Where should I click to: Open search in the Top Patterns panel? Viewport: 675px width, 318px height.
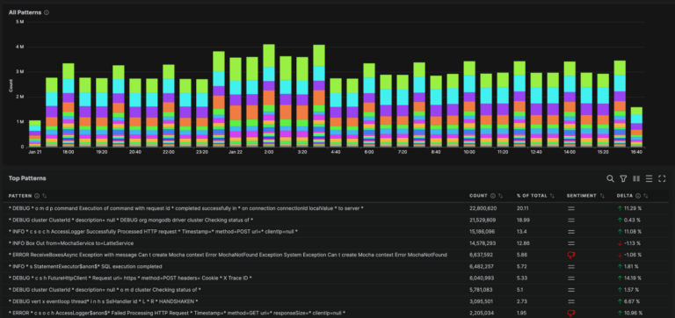coord(610,178)
